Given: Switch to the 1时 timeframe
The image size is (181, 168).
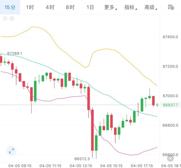Looking at the screenshot, I should pyautogui.click(x=30, y=7).
